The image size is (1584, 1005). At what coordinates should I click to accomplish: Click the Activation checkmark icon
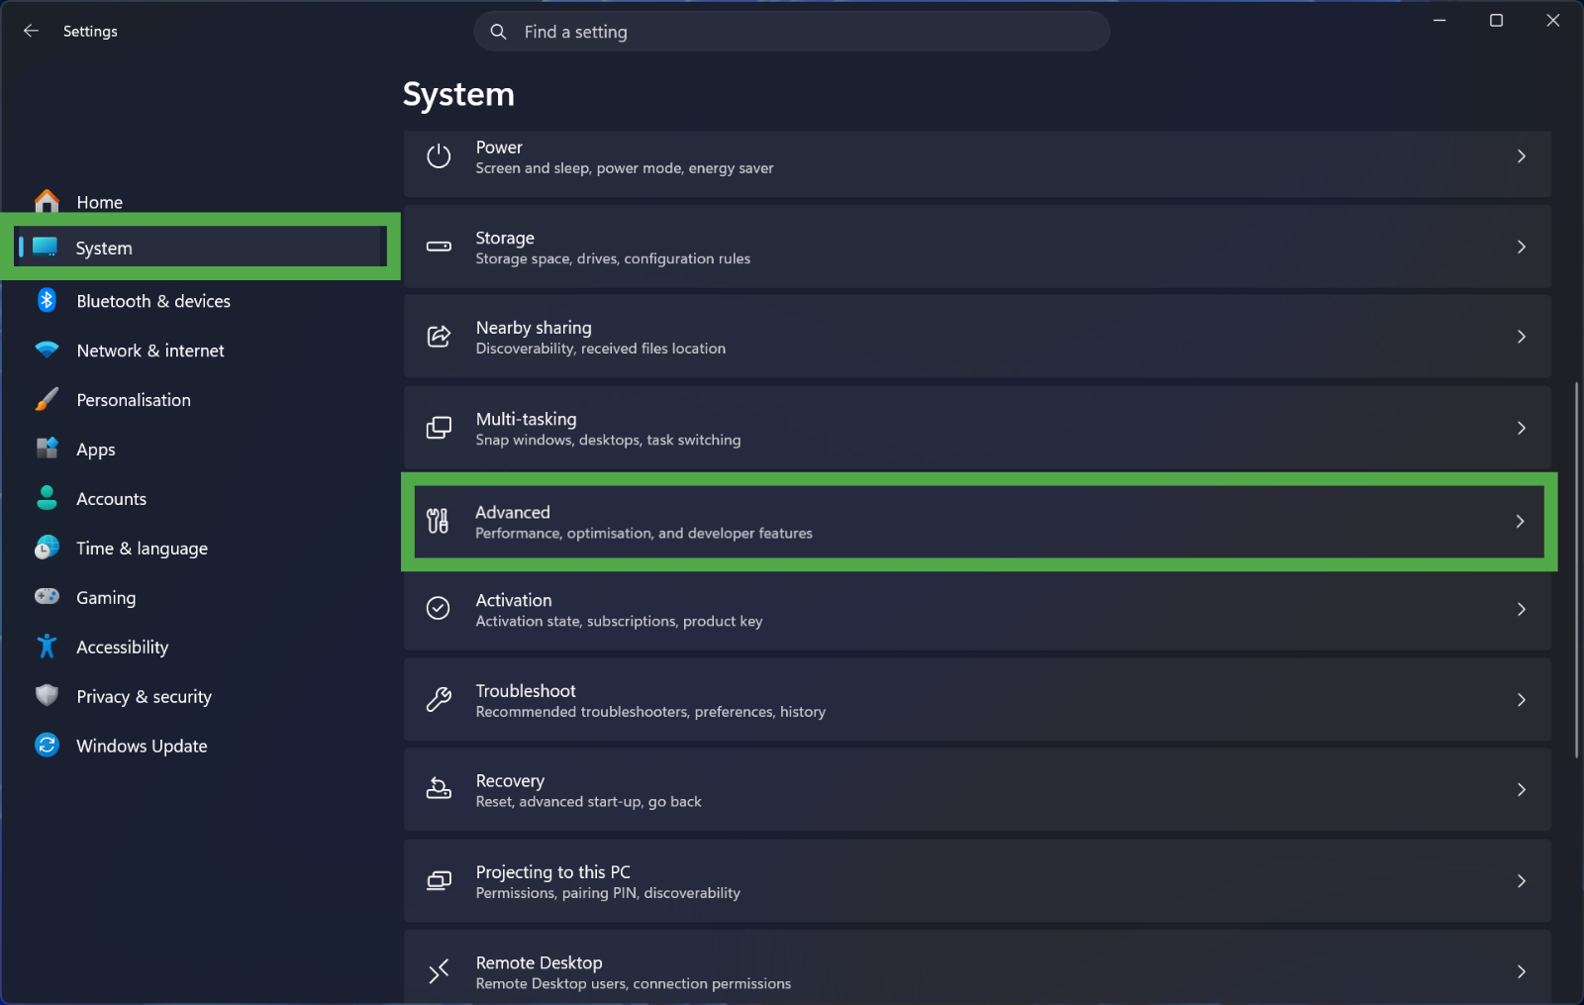click(439, 608)
